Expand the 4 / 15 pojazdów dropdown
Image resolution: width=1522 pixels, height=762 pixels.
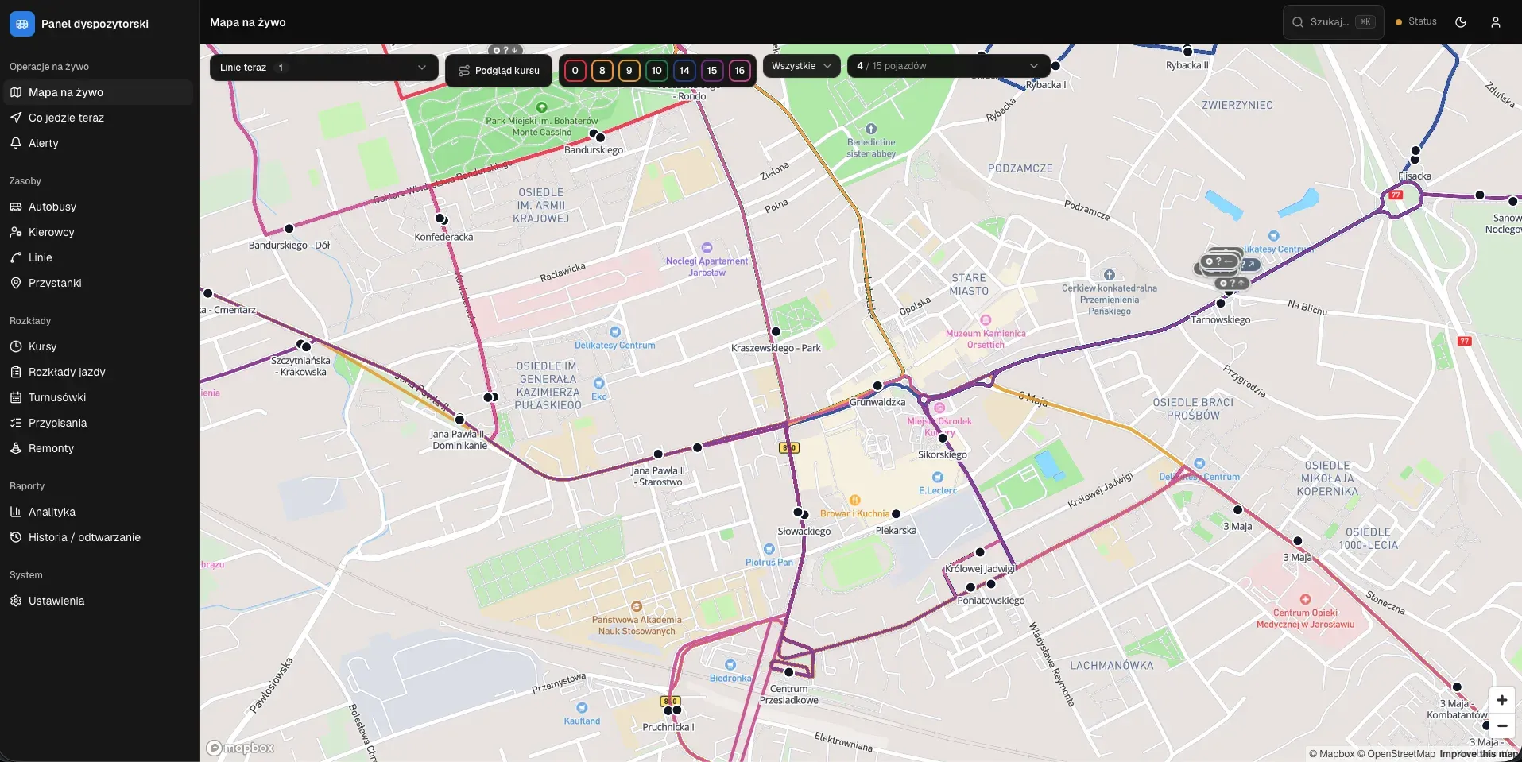point(948,66)
